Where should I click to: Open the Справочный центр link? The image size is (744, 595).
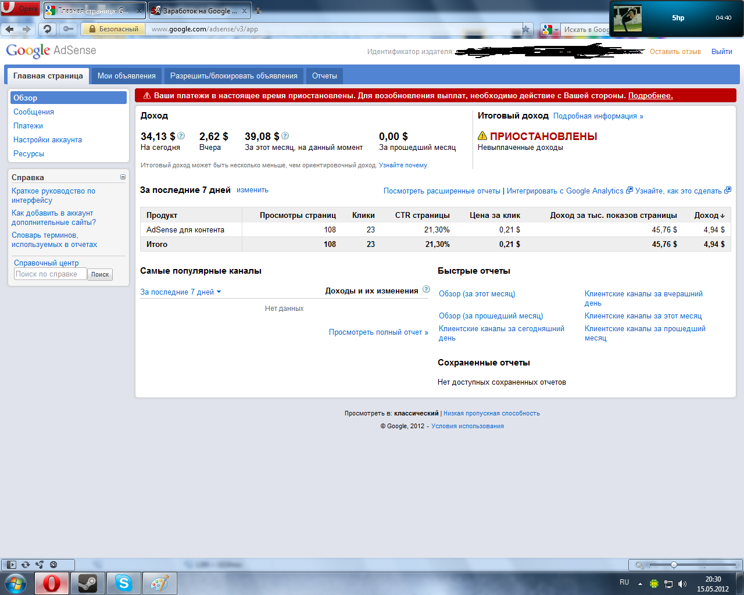[46, 263]
